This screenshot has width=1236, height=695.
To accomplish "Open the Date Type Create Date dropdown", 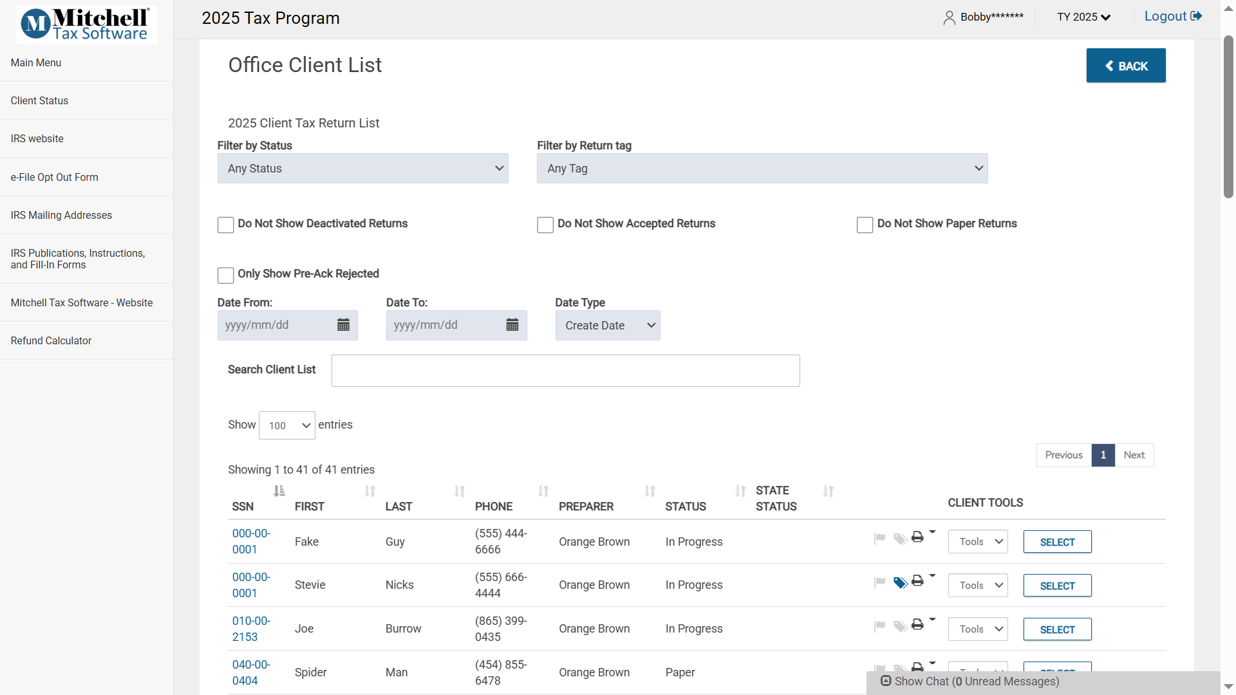I will point(608,325).
